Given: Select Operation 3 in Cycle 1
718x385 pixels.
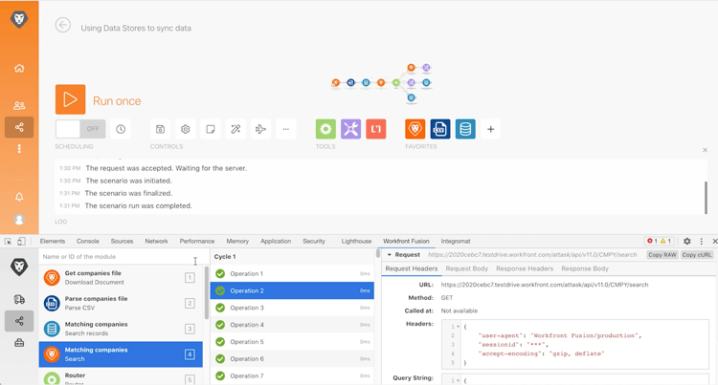Looking at the screenshot, I should tap(292, 308).
